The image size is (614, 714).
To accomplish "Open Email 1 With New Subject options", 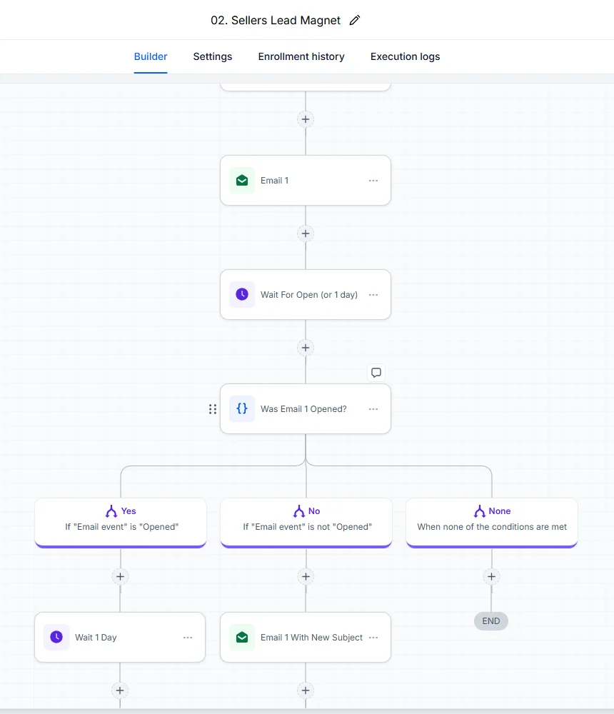I will pos(373,638).
